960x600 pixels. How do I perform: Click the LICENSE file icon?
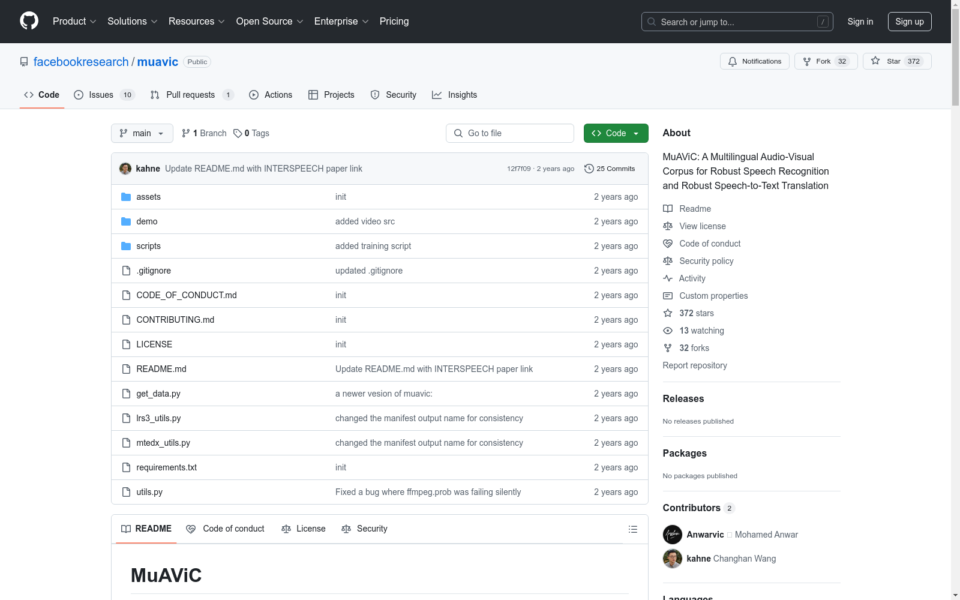coord(126,344)
